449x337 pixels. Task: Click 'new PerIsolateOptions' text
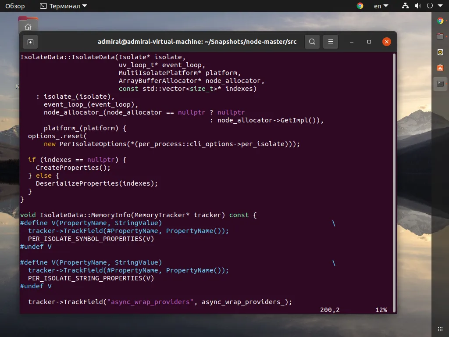click(85, 144)
